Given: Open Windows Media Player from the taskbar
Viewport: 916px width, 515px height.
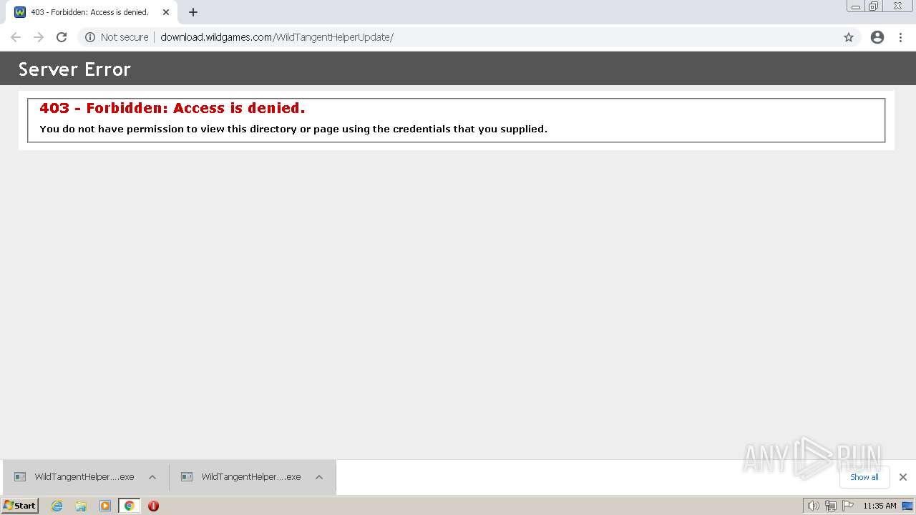Looking at the screenshot, I should (105, 506).
